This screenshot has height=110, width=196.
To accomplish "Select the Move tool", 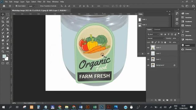I will tap(3, 14).
